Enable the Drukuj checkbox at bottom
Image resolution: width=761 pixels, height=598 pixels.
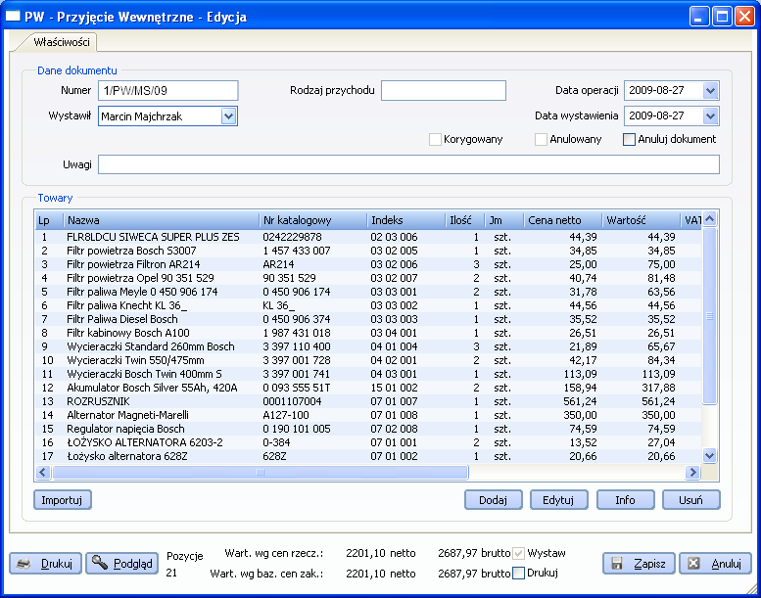[x=519, y=573]
